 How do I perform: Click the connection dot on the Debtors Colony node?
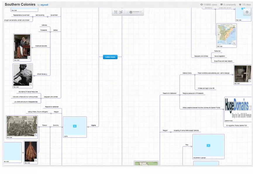[195, 75]
